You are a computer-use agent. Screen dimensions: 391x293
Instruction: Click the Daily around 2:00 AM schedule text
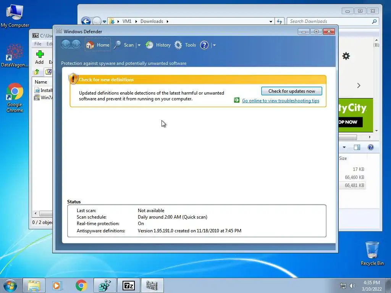click(172, 217)
